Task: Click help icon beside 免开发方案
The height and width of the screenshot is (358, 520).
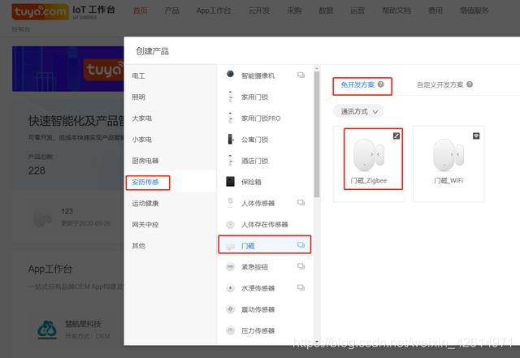Action: pyautogui.click(x=381, y=84)
